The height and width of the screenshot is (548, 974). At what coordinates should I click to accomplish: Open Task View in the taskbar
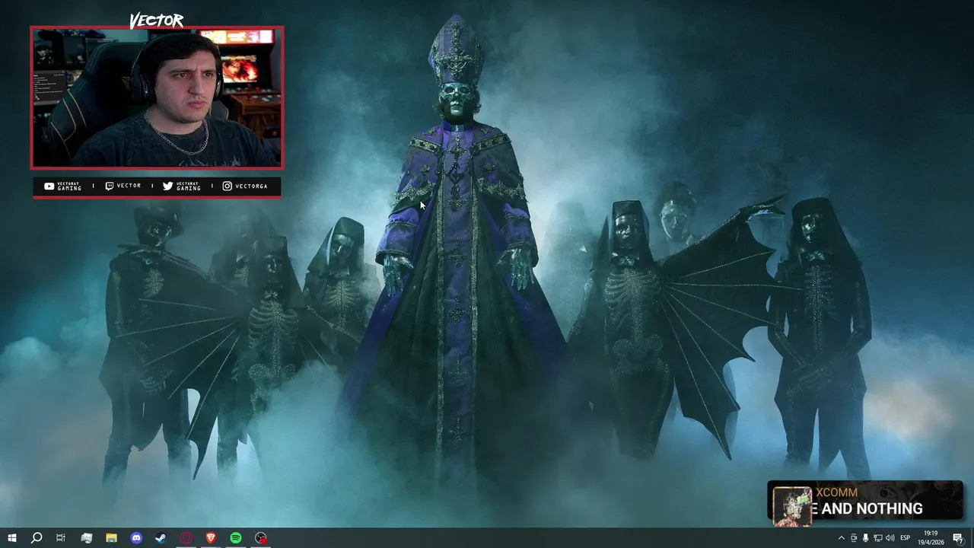pos(61,538)
